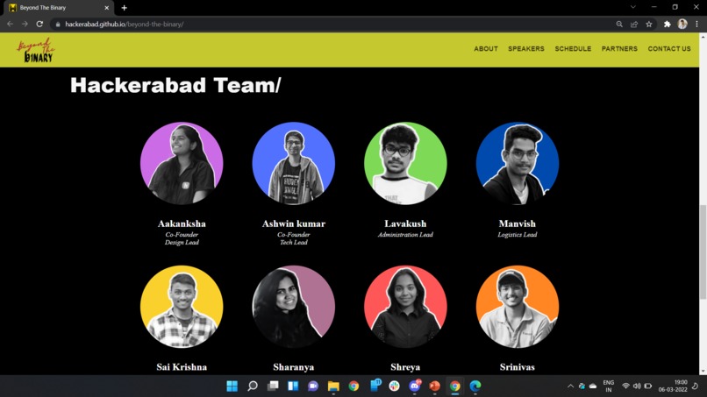Open Task View in the taskbar
This screenshot has height=397, width=707.
(x=273, y=386)
